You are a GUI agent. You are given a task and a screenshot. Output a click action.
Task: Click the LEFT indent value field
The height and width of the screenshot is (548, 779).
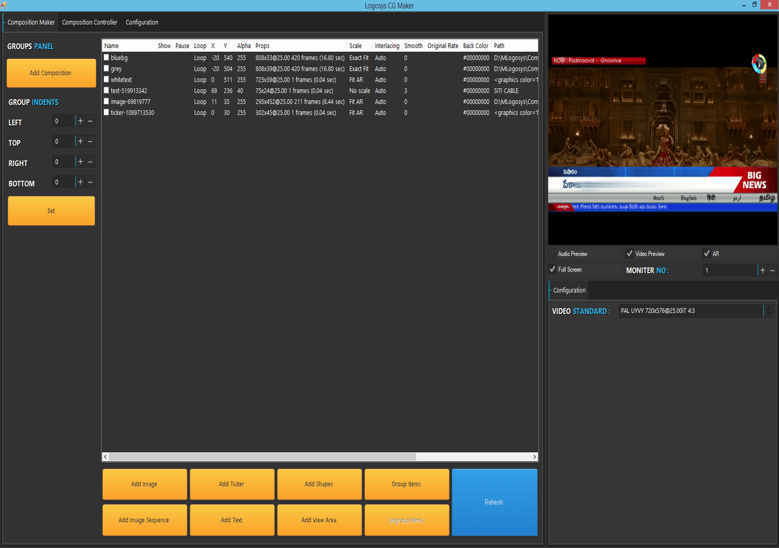click(x=63, y=121)
